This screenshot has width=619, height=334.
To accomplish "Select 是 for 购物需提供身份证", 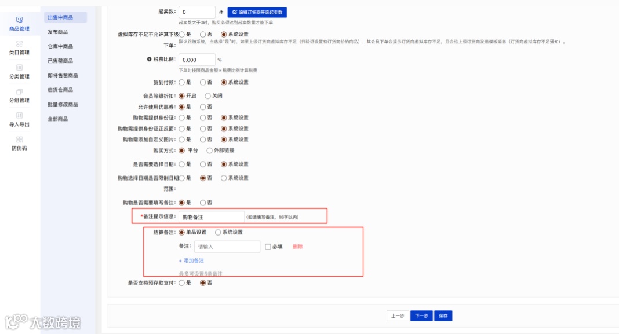I will point(181,118).
